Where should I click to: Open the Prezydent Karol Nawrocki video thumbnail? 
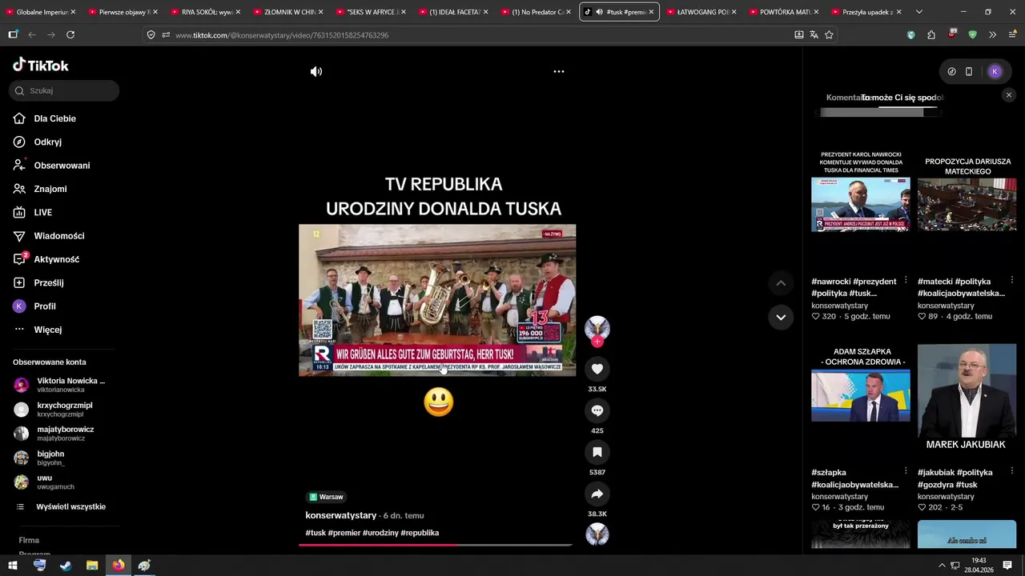(861, 204)
